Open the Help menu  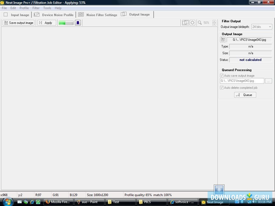pos(58,8)
